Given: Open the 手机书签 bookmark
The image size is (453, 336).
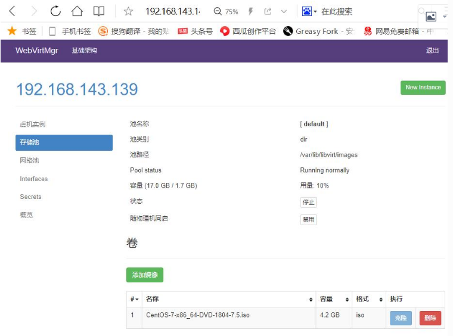Looking at the screenshot, I should click(70, 31).
